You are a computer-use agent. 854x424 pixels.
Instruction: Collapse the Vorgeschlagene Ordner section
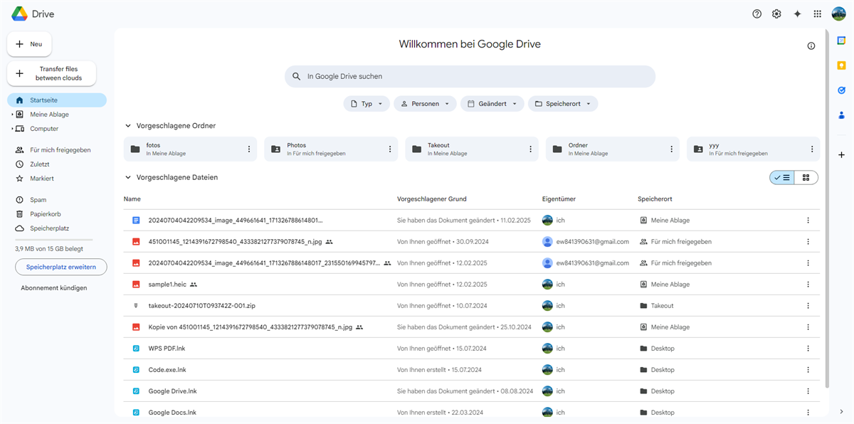[128, 126]
